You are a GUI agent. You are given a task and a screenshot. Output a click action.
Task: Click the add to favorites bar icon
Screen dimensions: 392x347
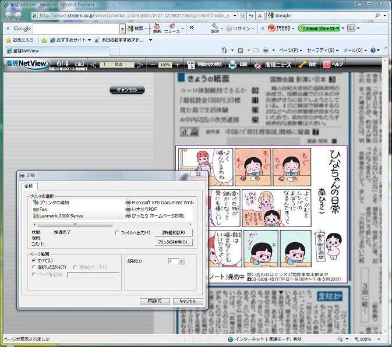(44, 40)
